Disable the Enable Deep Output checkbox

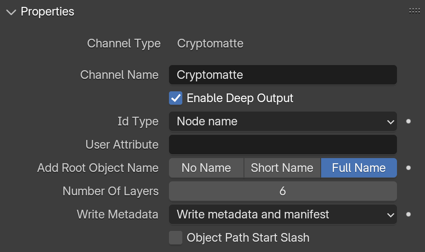tap(175, 98)
